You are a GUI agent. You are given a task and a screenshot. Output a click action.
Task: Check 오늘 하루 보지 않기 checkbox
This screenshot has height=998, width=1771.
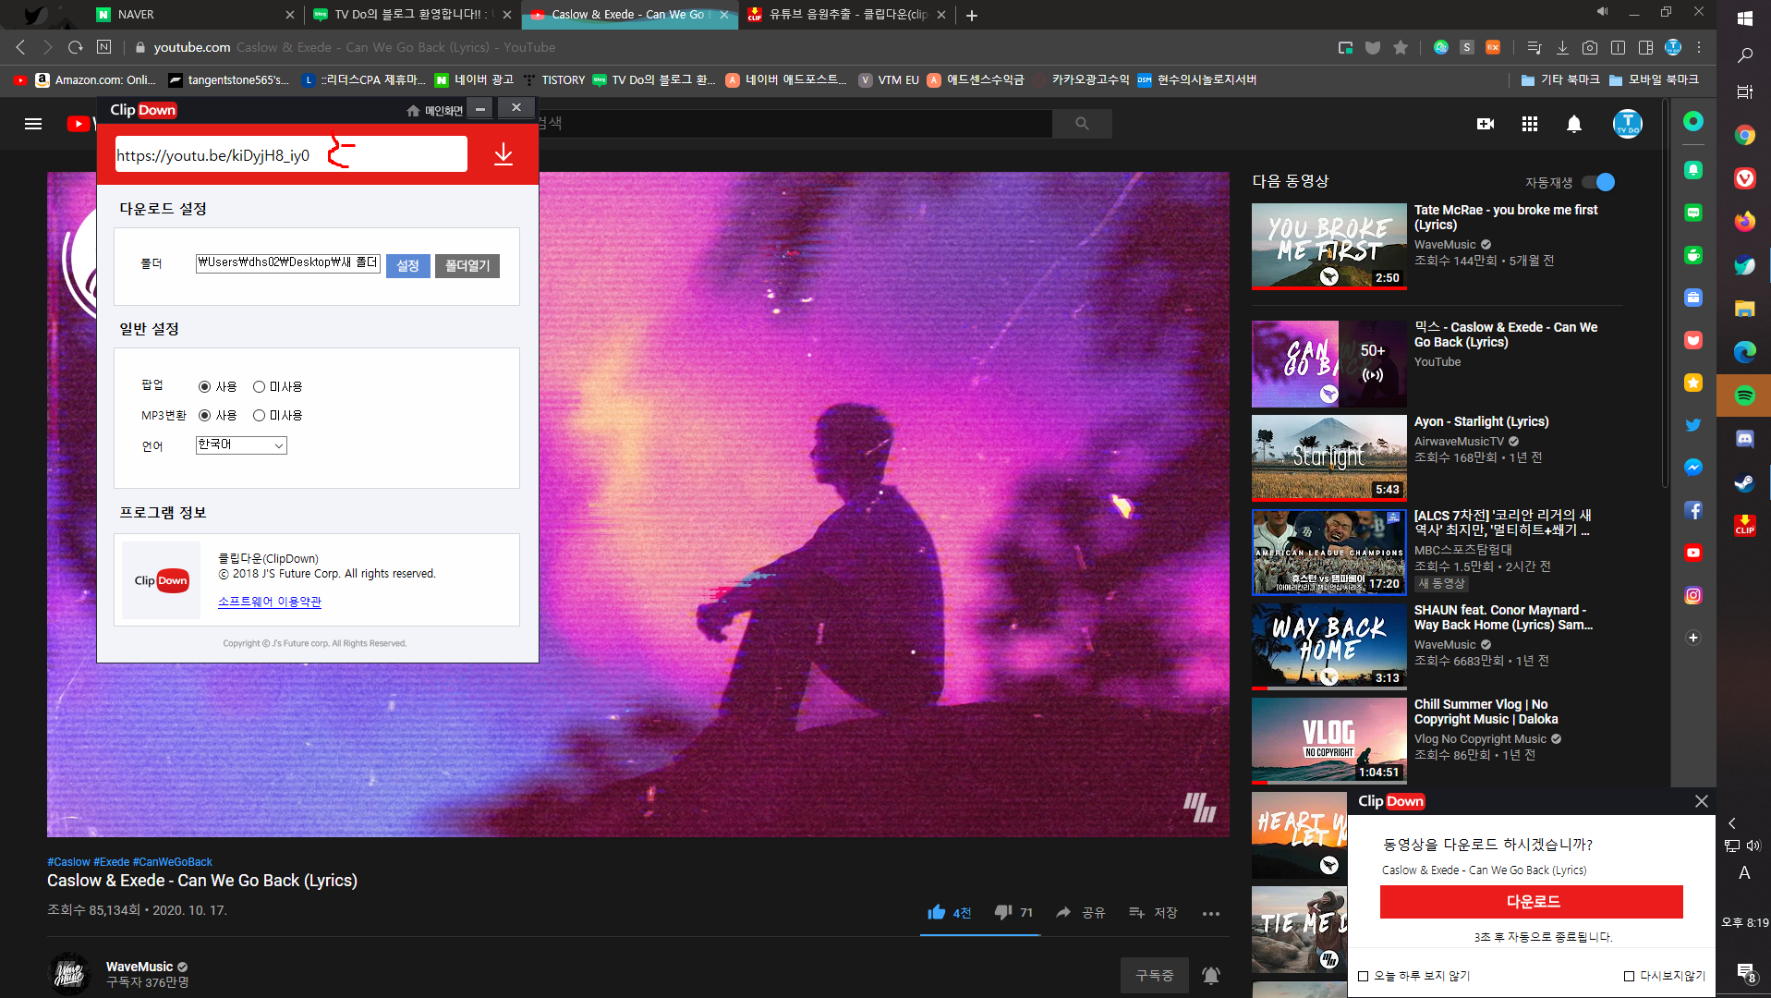click(x=1363, y=976)
